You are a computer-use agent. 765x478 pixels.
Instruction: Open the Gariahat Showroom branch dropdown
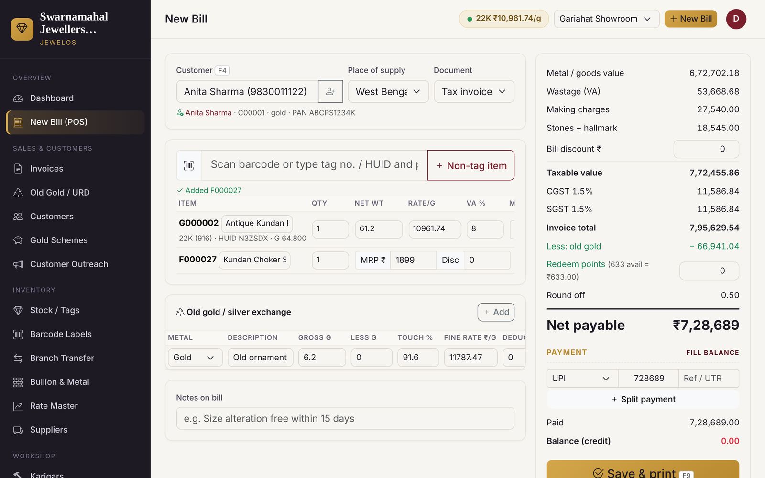[607, 19]
